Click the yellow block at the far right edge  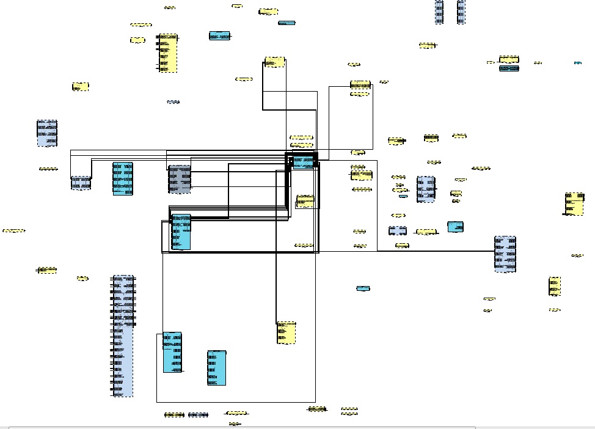coord(574,204)
